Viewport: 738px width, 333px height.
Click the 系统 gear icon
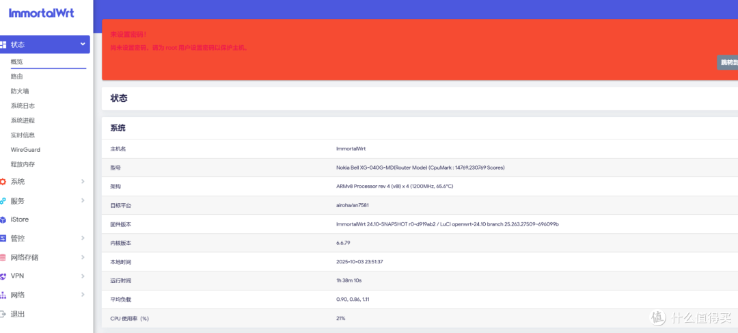3,182
